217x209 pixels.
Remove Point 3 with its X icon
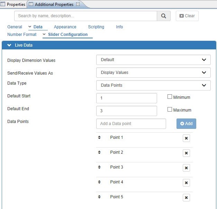pos(186,168)
